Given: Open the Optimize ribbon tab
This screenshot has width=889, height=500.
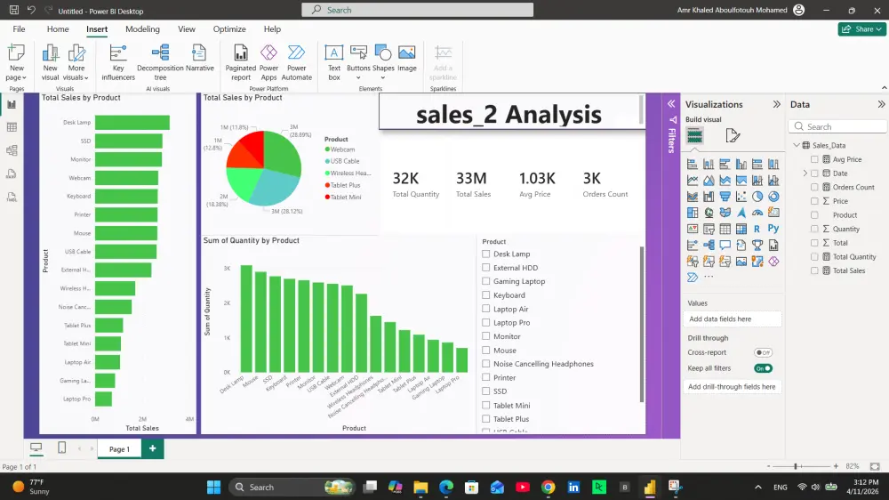Looking at the screenshot, I should point(229,29).
